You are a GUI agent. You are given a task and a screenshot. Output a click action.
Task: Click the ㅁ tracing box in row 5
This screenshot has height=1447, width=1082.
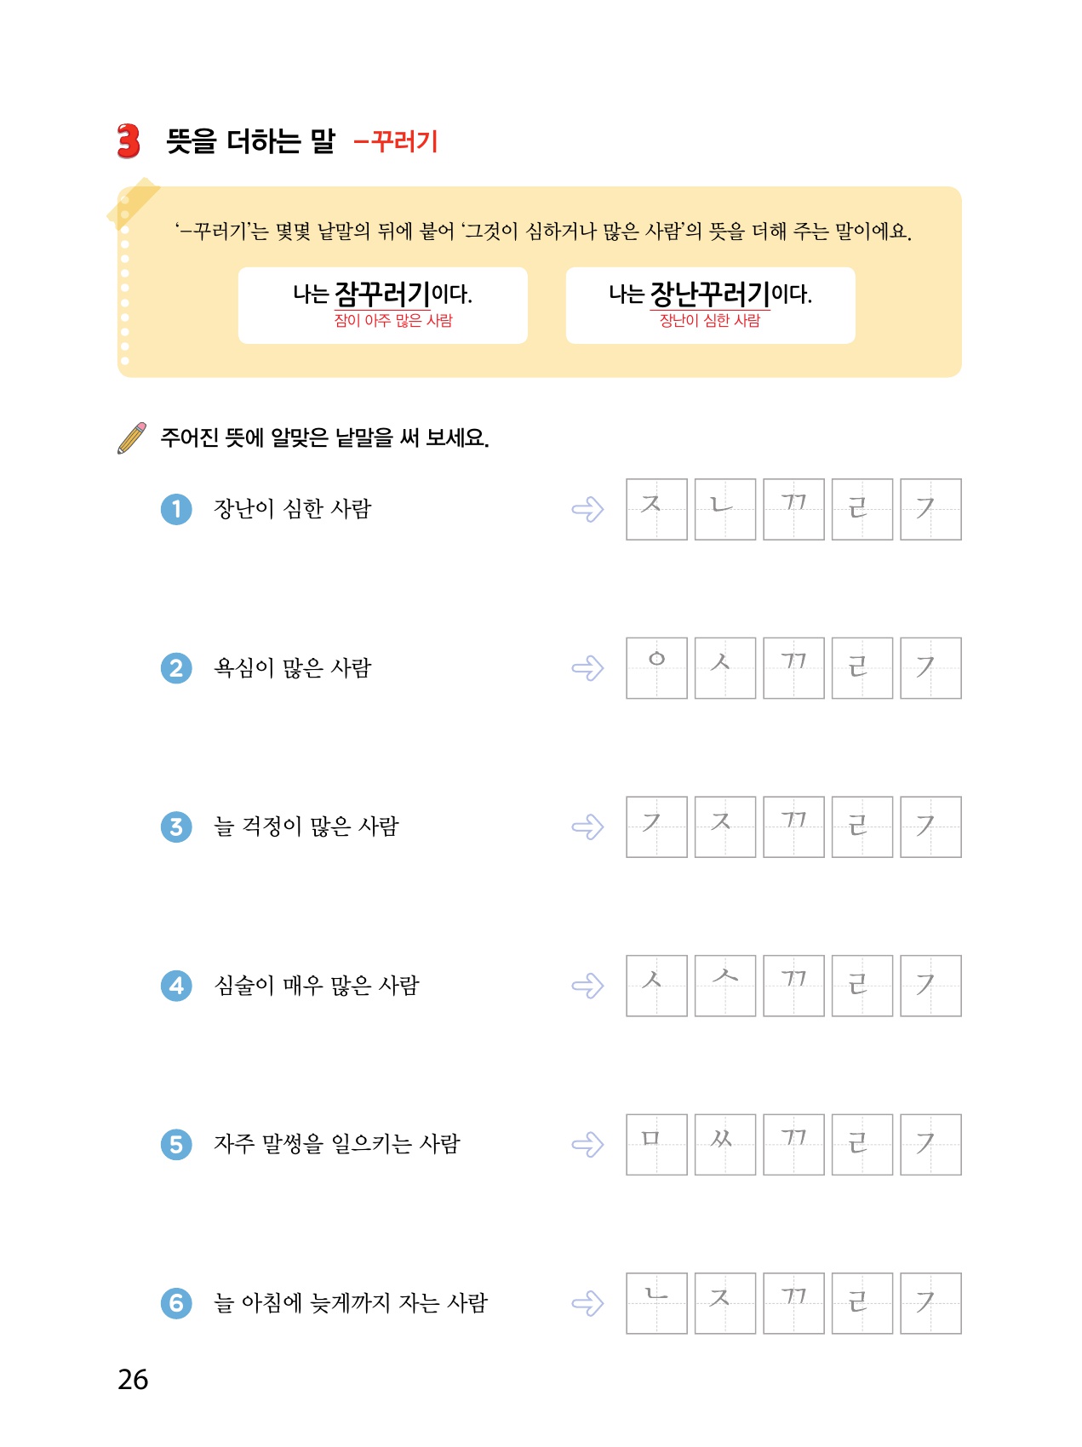656,1144
